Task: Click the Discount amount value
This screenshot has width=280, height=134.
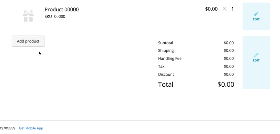Action: coord(229,75)
